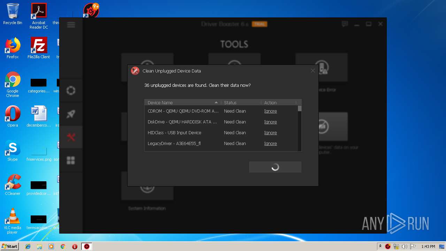Image resolution: width=446 pixels, height=251 pixels.
Task: Open FileZilla Client desktop shortcut
Action: (39, 48)
